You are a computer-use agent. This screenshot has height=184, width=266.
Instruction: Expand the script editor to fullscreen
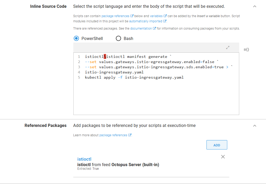(x=228, y=47)
